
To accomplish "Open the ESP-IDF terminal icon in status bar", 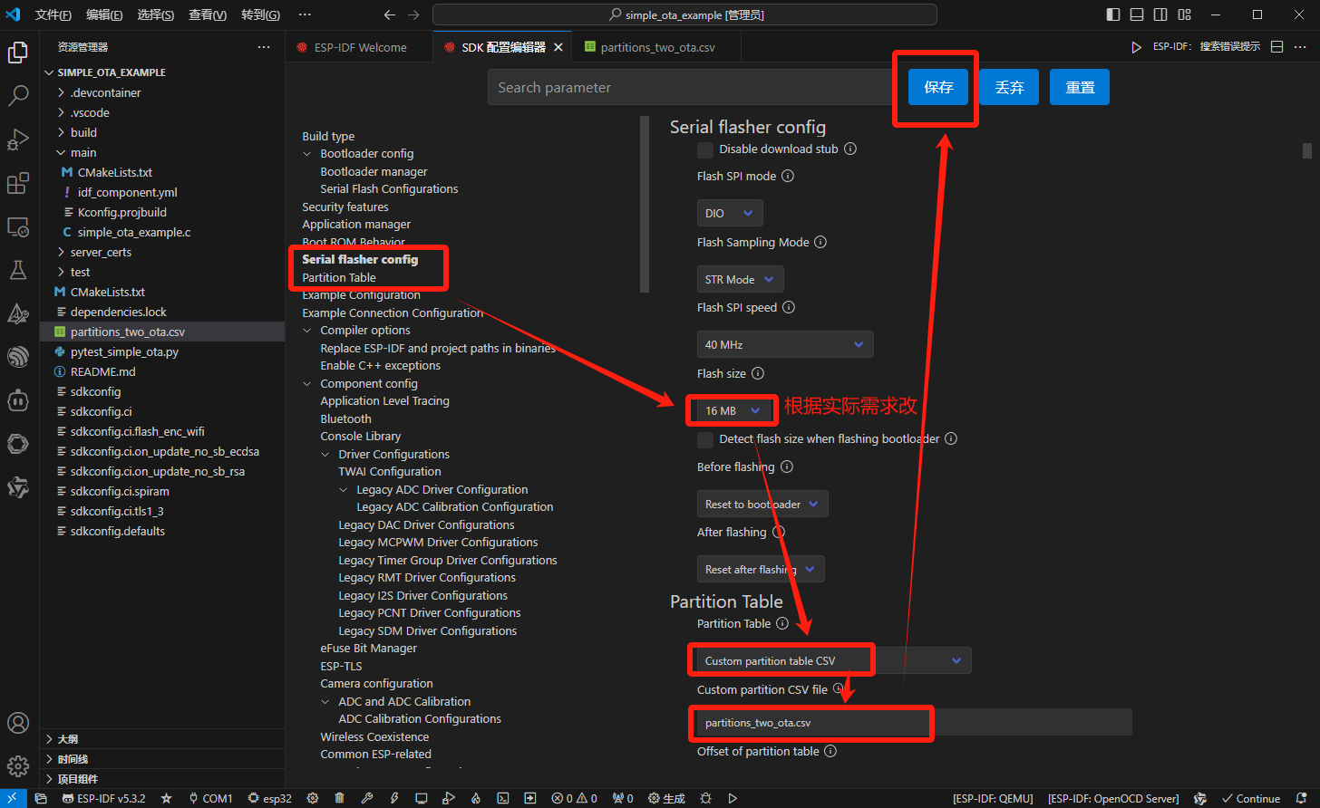I will point(502,798).
